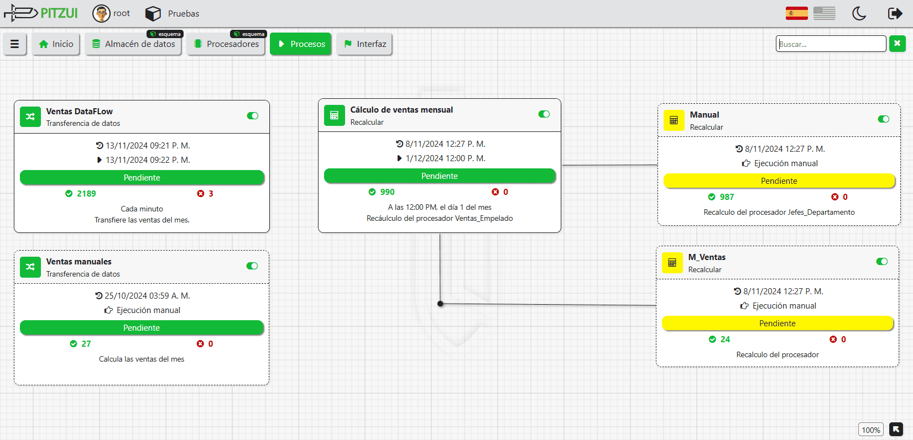The image size is (913, 440).
Task: Focus the Buscar search field
Action: [x=831, y=44]
